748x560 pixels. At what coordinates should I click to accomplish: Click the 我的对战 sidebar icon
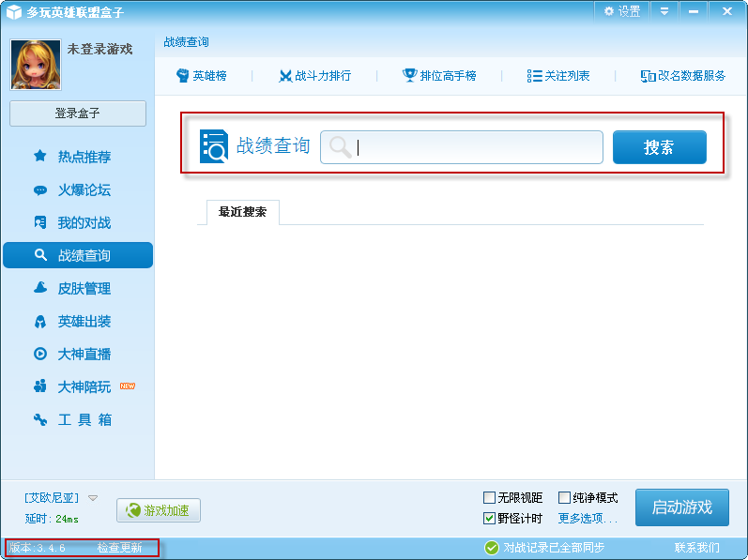[40, 222]
